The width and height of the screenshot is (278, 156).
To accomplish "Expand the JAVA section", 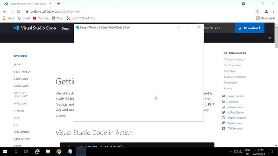I will [x=17, y=118].
